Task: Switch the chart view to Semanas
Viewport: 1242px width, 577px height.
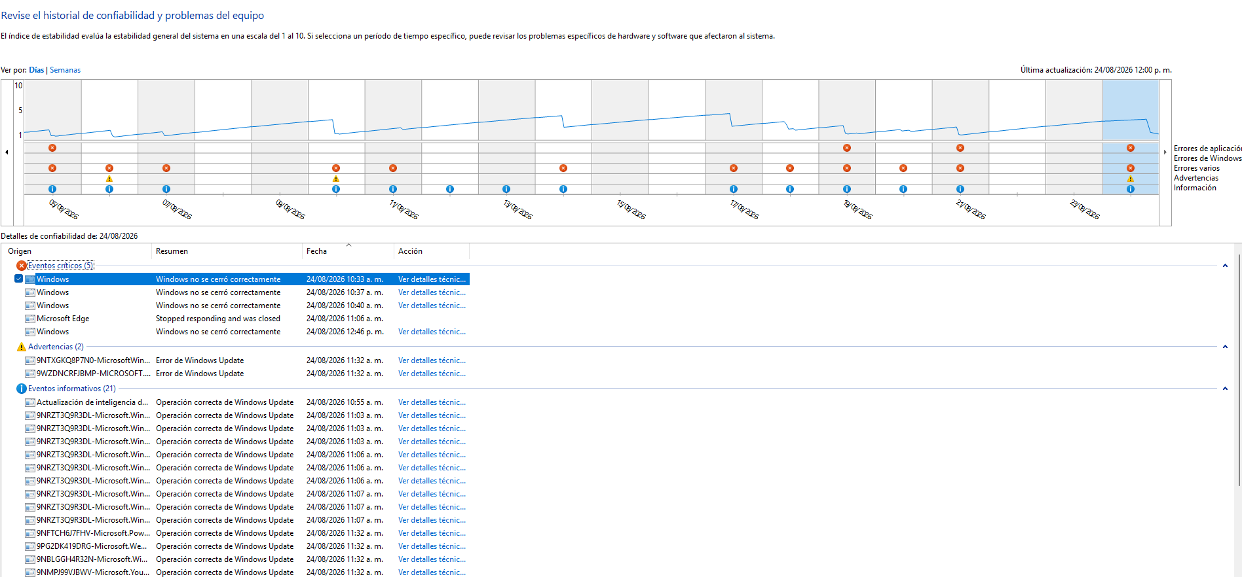Action: pos(66,70)
